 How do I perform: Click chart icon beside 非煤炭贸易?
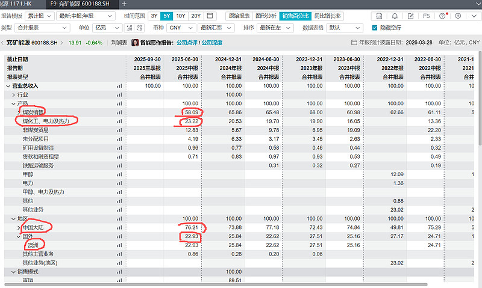click(x=119, y=130)
